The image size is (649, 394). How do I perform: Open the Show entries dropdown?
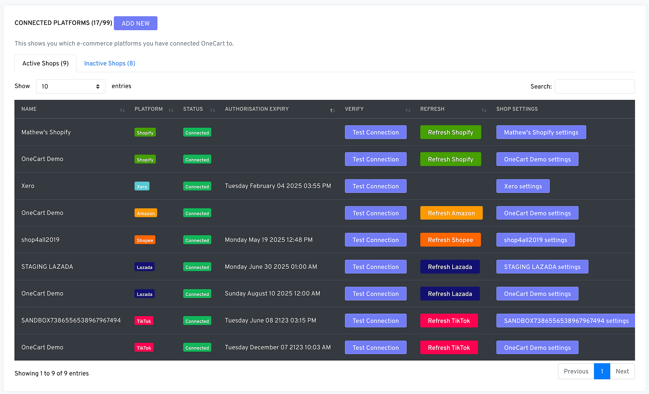pyautogui.click(x=70, y=86)
